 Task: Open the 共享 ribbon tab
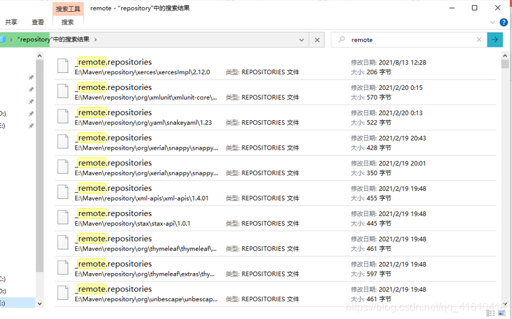click(11, 22)
